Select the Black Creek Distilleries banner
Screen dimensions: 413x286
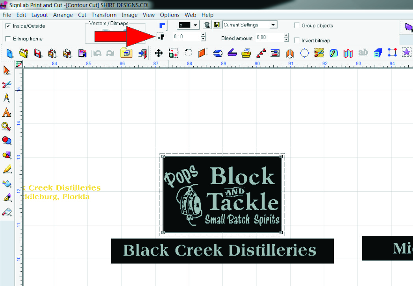point(222,251)
